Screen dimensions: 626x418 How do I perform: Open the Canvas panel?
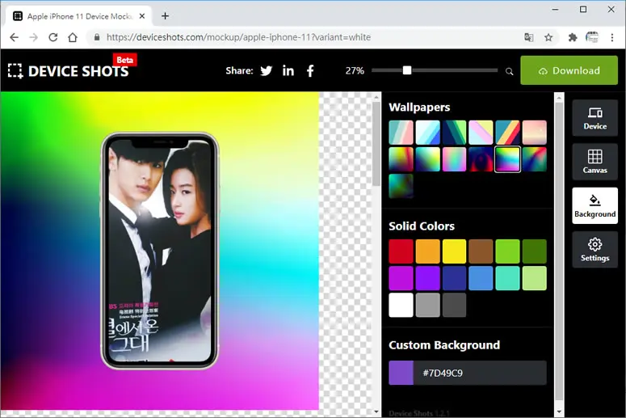click(x=594, y=162)
